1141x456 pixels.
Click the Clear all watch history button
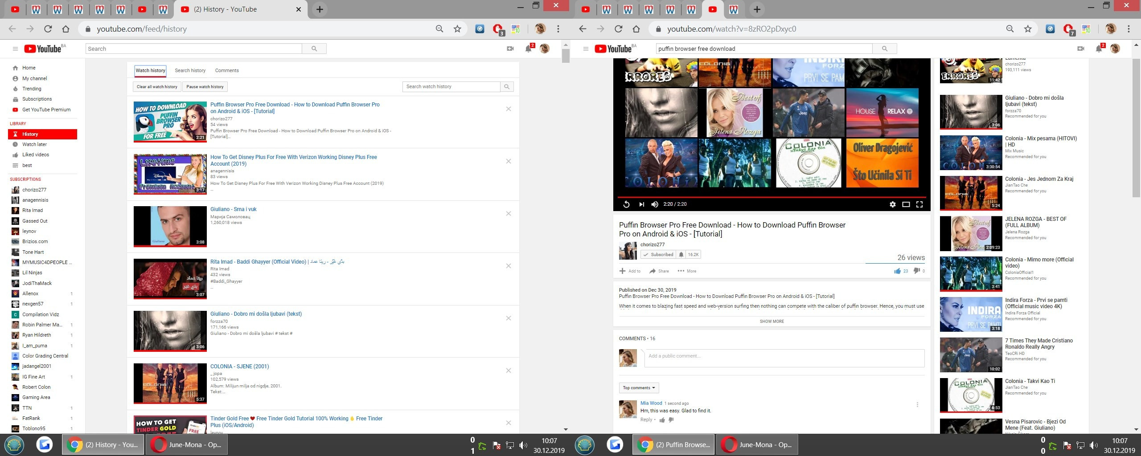click(x=157, y=87)
